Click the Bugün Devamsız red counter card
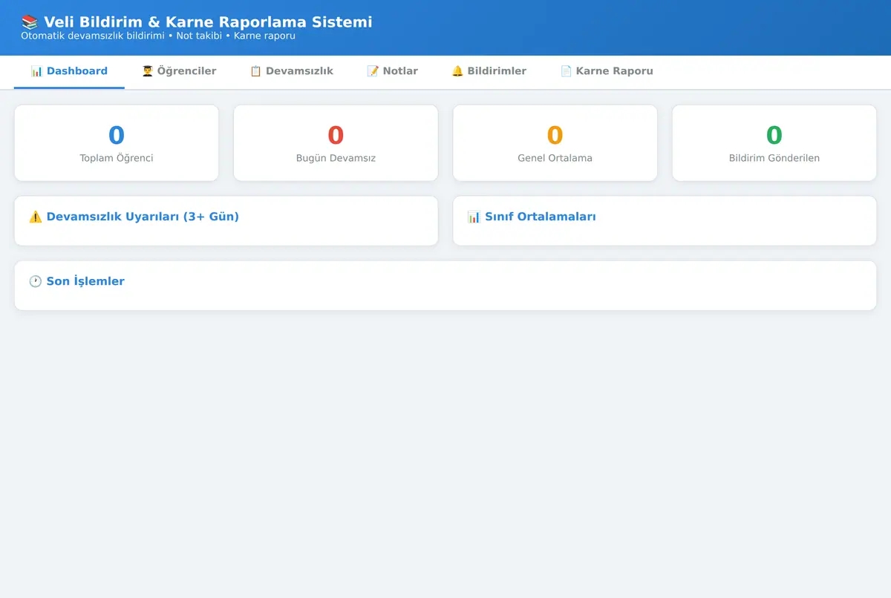891x598 pixels. [336, 142]
